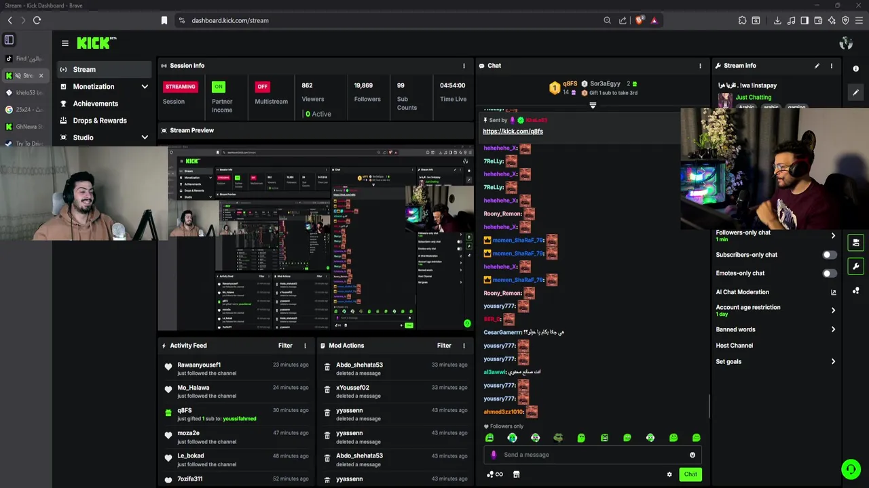
Task: Open Session Info panel options menu
Action: point(464,66)
